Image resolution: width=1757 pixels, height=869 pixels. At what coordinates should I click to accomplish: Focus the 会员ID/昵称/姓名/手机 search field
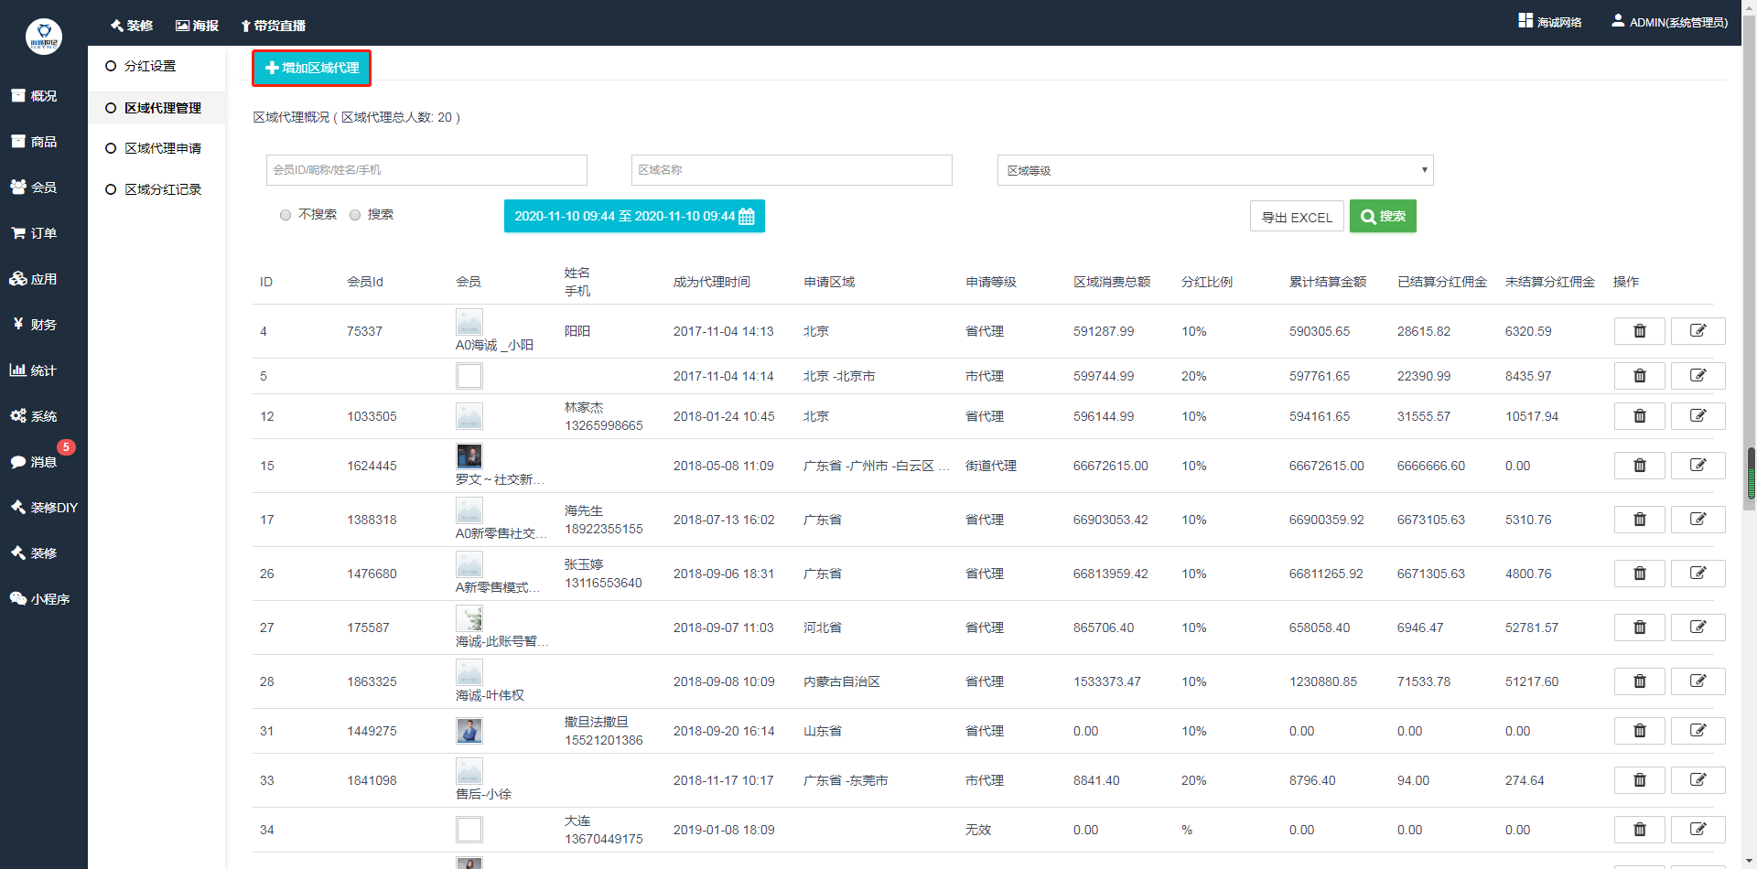(x=426, y=170)
